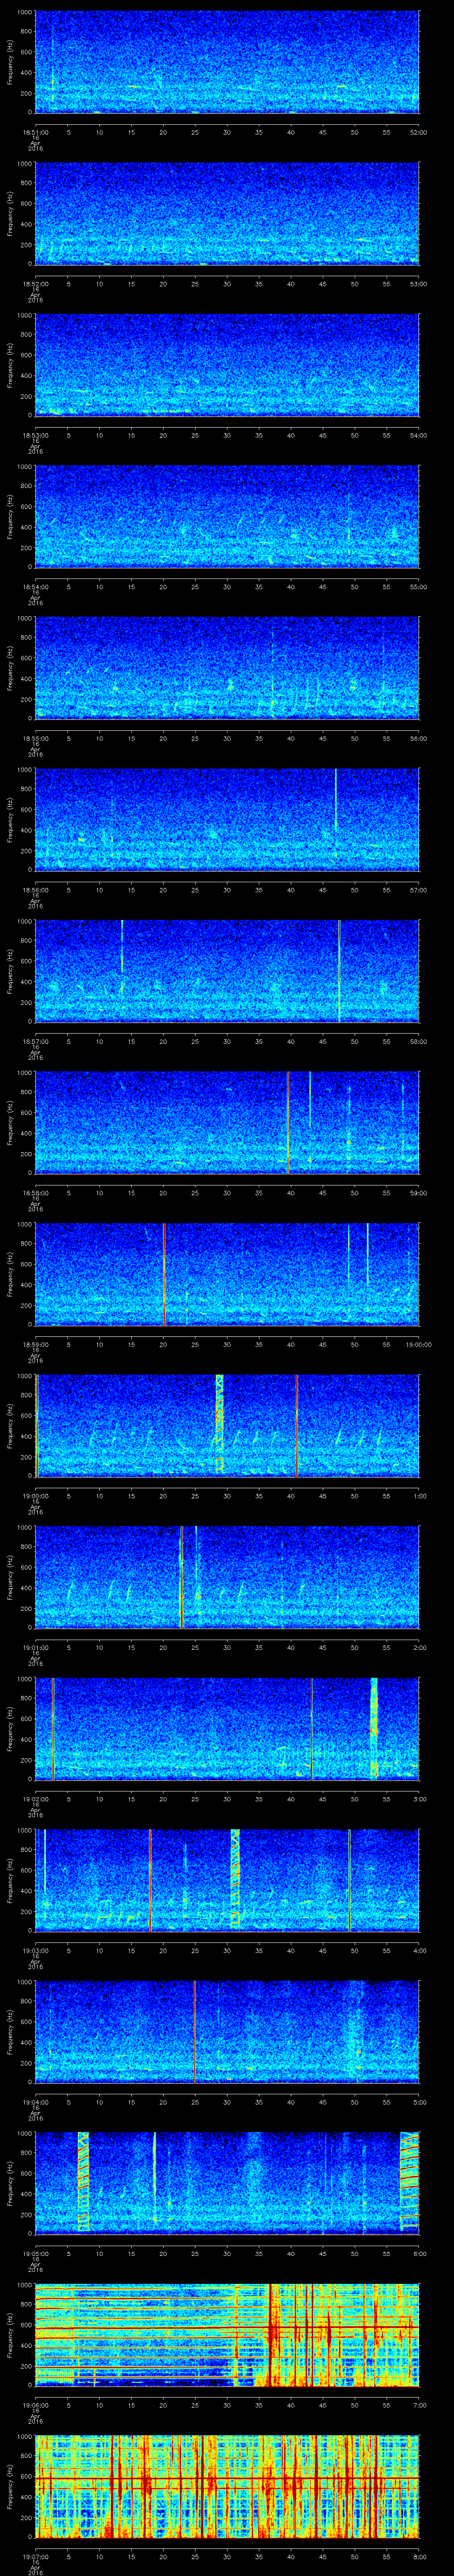Click the 55:00 end time label
Image resolution: width=454 pixels, height=2576 pixels.
419,586
